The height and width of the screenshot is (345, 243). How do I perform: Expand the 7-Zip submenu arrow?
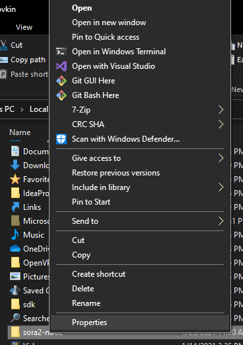pyautogui.click(x=221, y=110)
